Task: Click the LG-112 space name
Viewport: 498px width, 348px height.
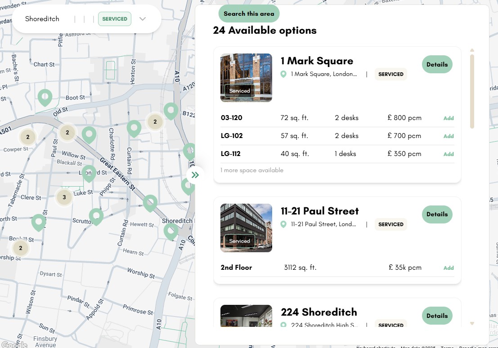Action: click(231, 154)
